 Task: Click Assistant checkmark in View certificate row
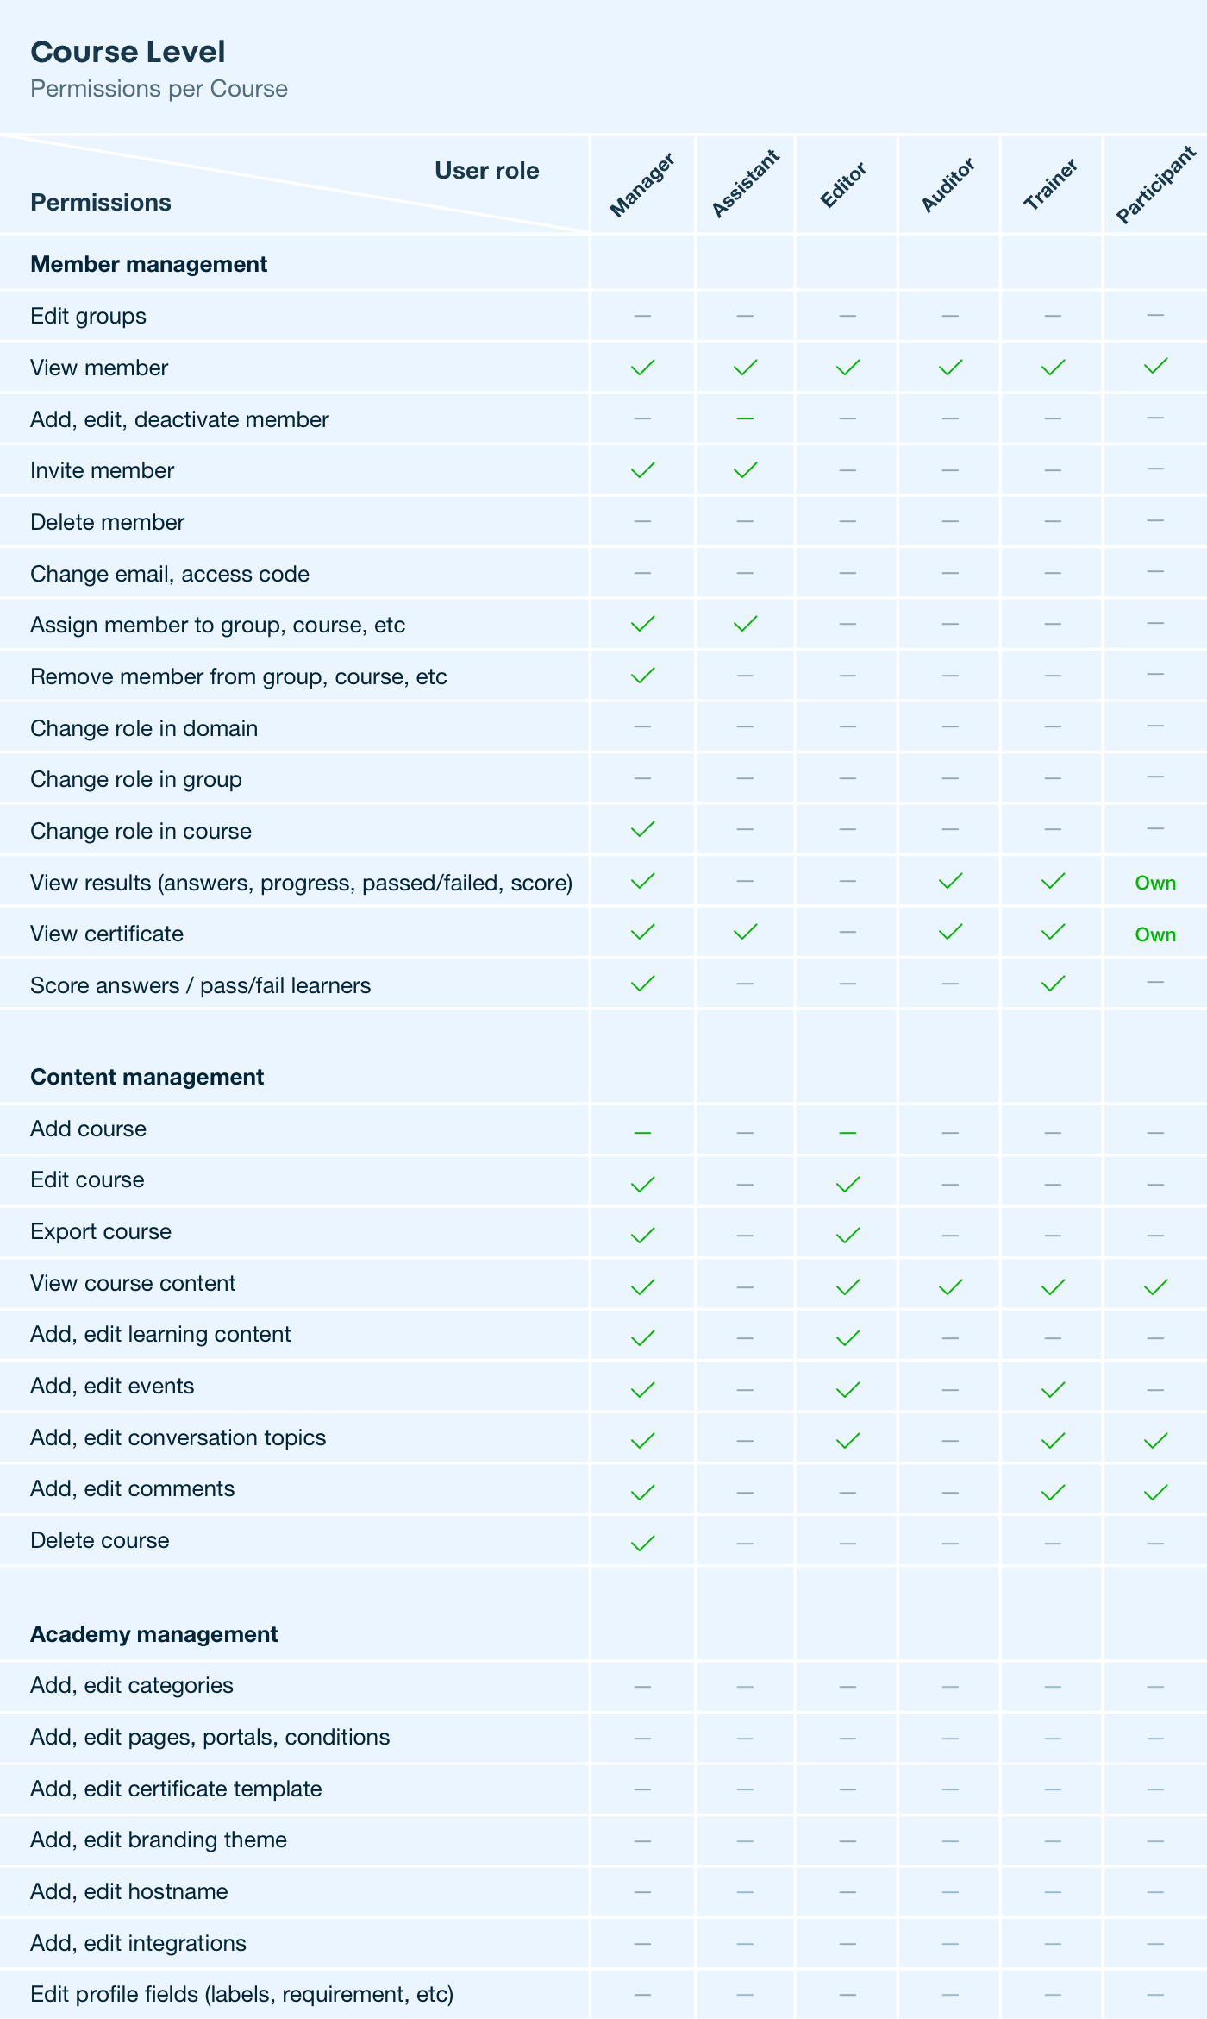(745, 932)
